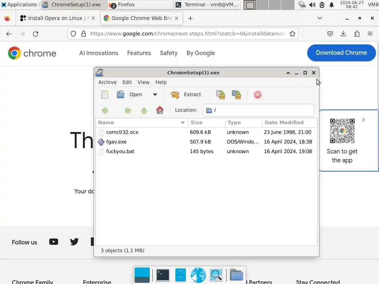
Task: Roll up the archive window with arrow button
Action: coord(288,73)
